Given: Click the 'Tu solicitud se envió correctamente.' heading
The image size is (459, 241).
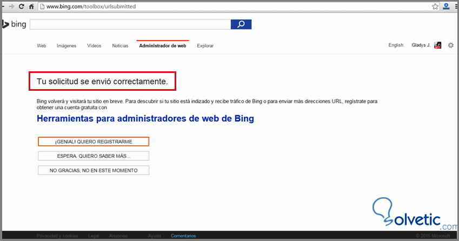Looking at the screenshot, I should [102, 81].
